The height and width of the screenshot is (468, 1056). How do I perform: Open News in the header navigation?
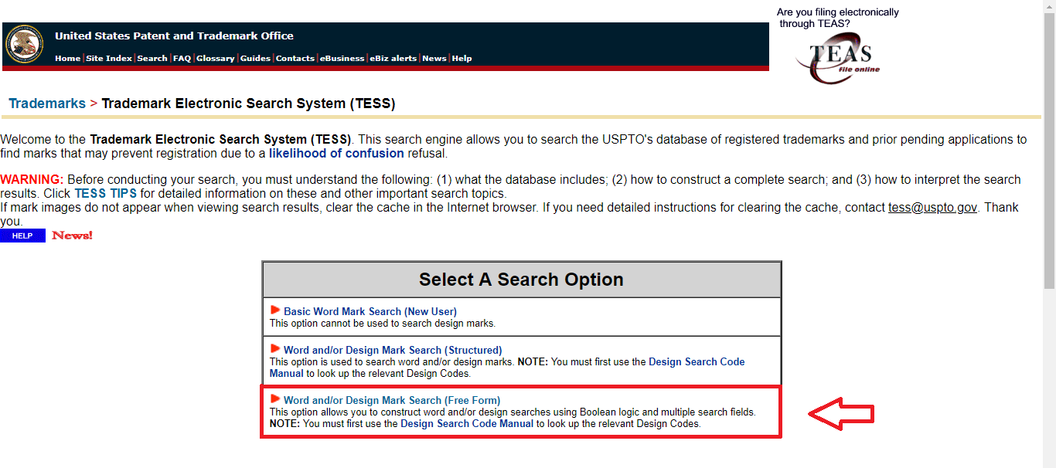point(434,59)
